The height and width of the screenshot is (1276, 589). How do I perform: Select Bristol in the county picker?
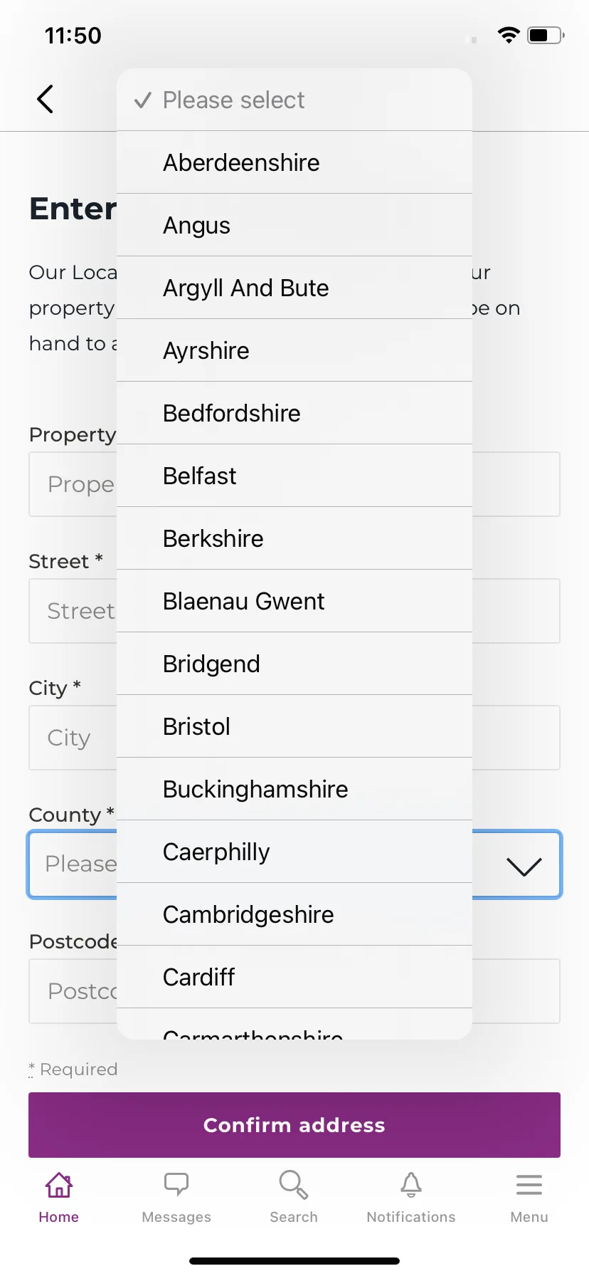294,726
